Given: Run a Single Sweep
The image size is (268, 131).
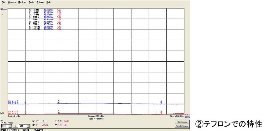Looking at the screenshot, I should click(183, 126).
